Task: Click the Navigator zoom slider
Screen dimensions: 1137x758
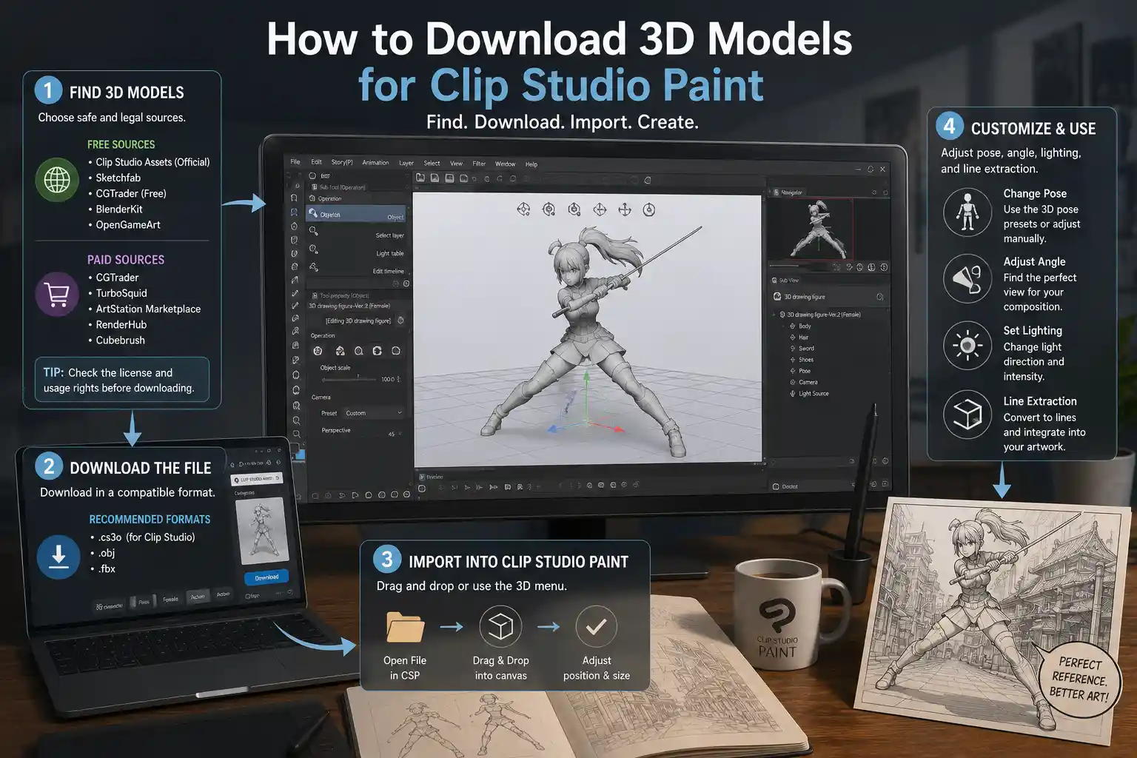Action: coord(799,266)
